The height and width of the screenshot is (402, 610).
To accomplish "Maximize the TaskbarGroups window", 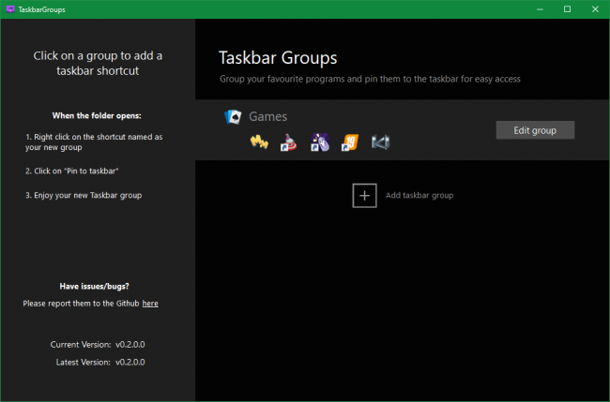I will [567, 9].
